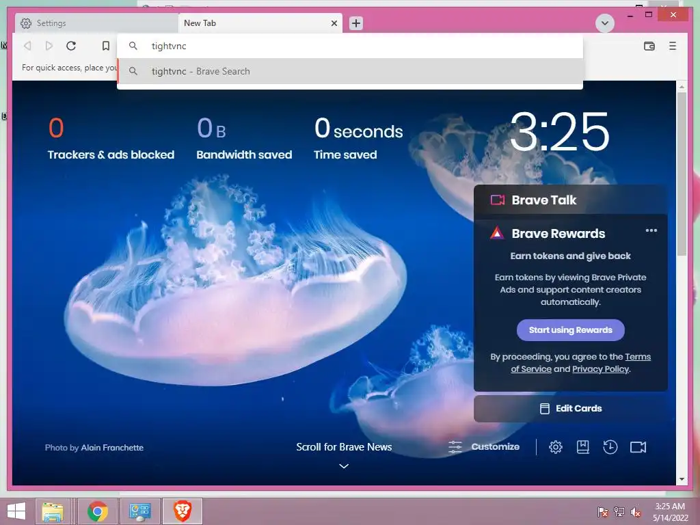Switch to the Settings tab
The image size is (700, 525).
(97, 23)
